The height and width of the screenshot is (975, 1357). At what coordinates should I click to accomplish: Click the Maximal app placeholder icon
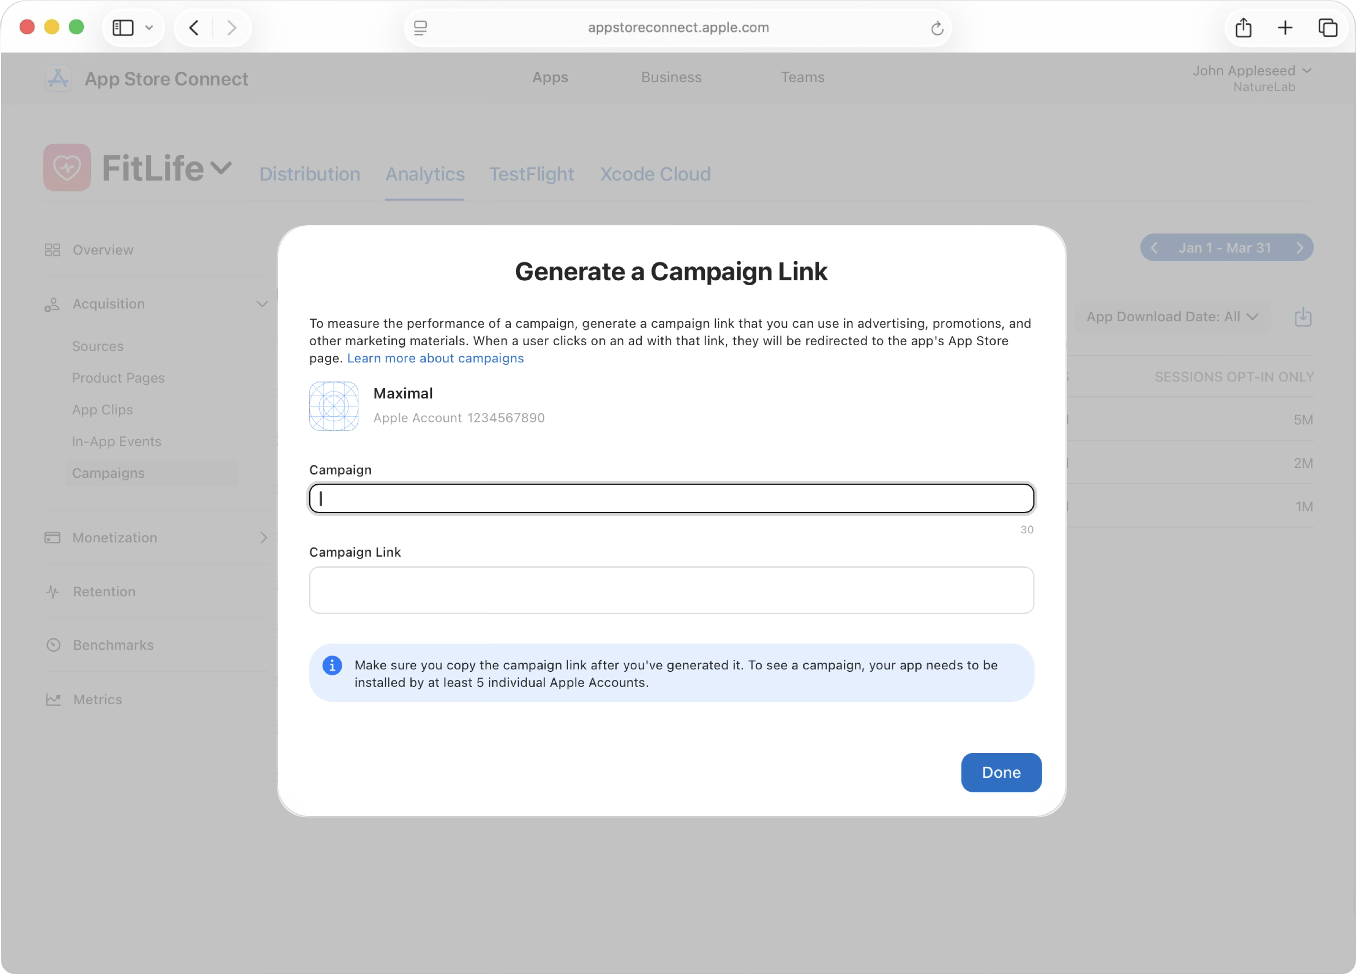333,406
